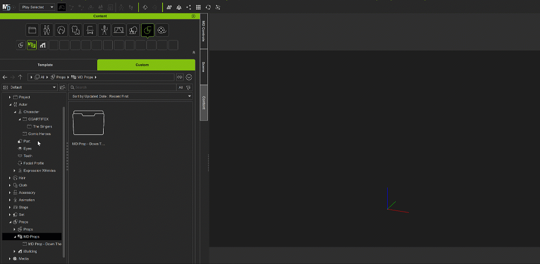Open the Scene side tab
The height and width of the screenshot is (264, 540).
[x=204, y=67]
